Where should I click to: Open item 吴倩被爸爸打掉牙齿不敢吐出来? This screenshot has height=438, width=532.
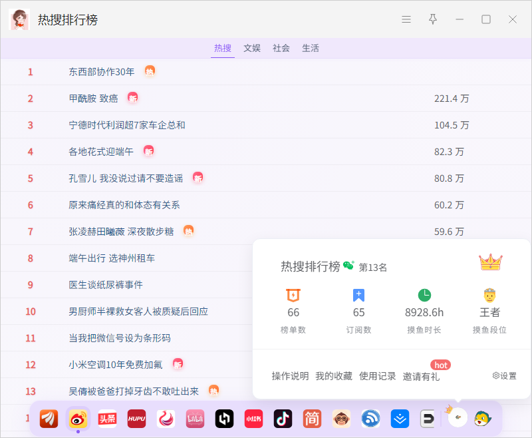[134, 391]
